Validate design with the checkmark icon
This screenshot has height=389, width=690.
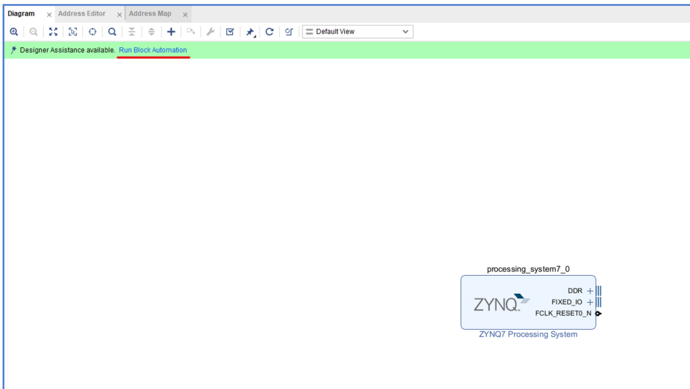click(230, 32)
